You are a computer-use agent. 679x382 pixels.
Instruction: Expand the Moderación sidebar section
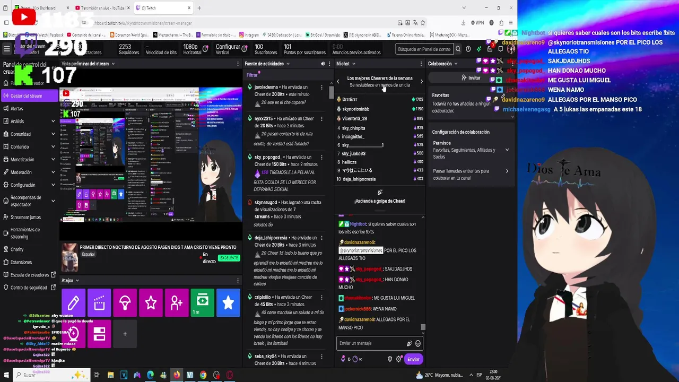coord(53,172)
